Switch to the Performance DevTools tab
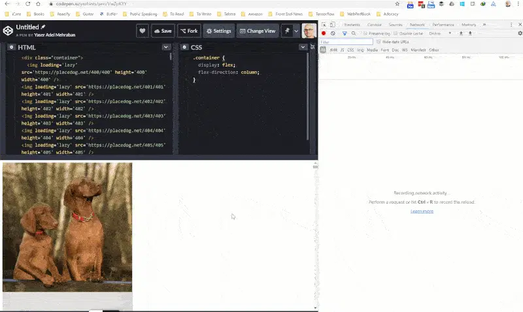 443,25
